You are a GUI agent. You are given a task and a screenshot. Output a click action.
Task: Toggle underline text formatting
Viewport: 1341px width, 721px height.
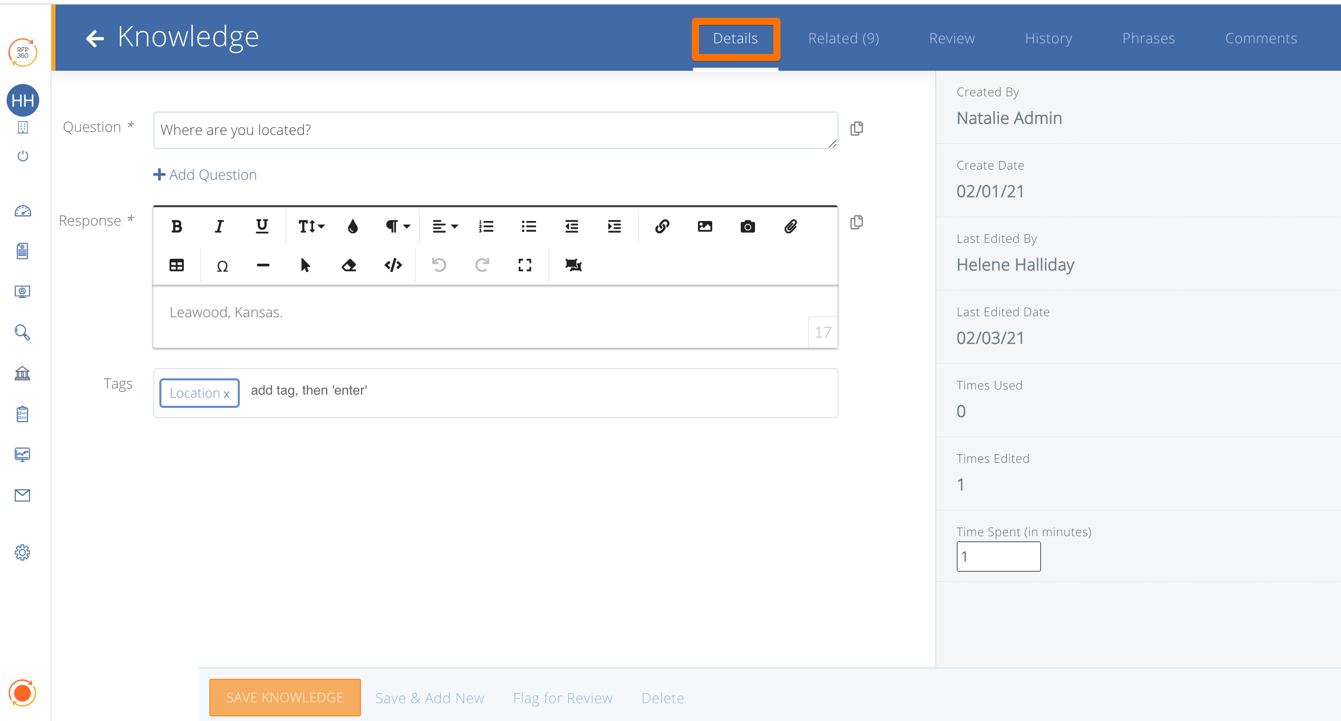[x=262, y=227]
